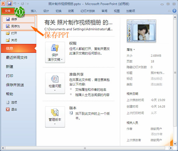Open Customize Quick Access Toolbar dropdown

point(28,4)
